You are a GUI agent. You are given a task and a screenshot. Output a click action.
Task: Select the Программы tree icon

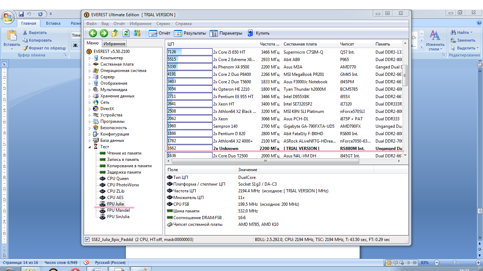point(95,121)
